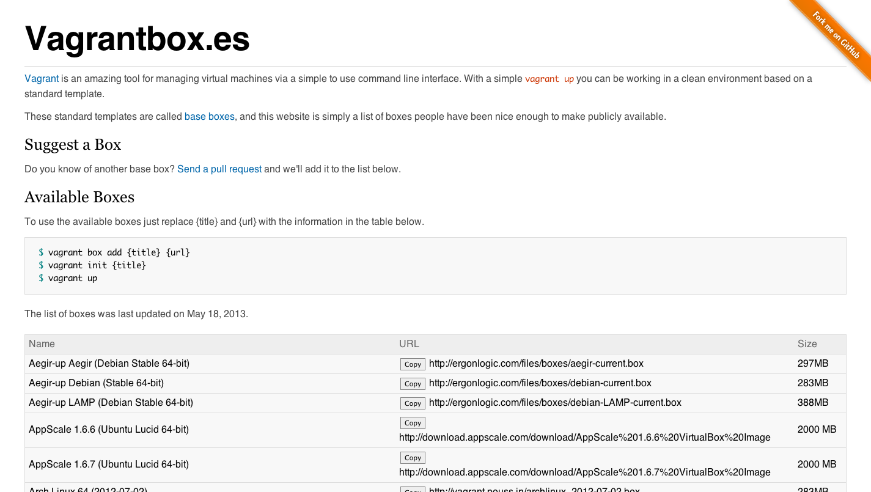Click the debian-LAMP-current.box URL text

pos(555,403)
